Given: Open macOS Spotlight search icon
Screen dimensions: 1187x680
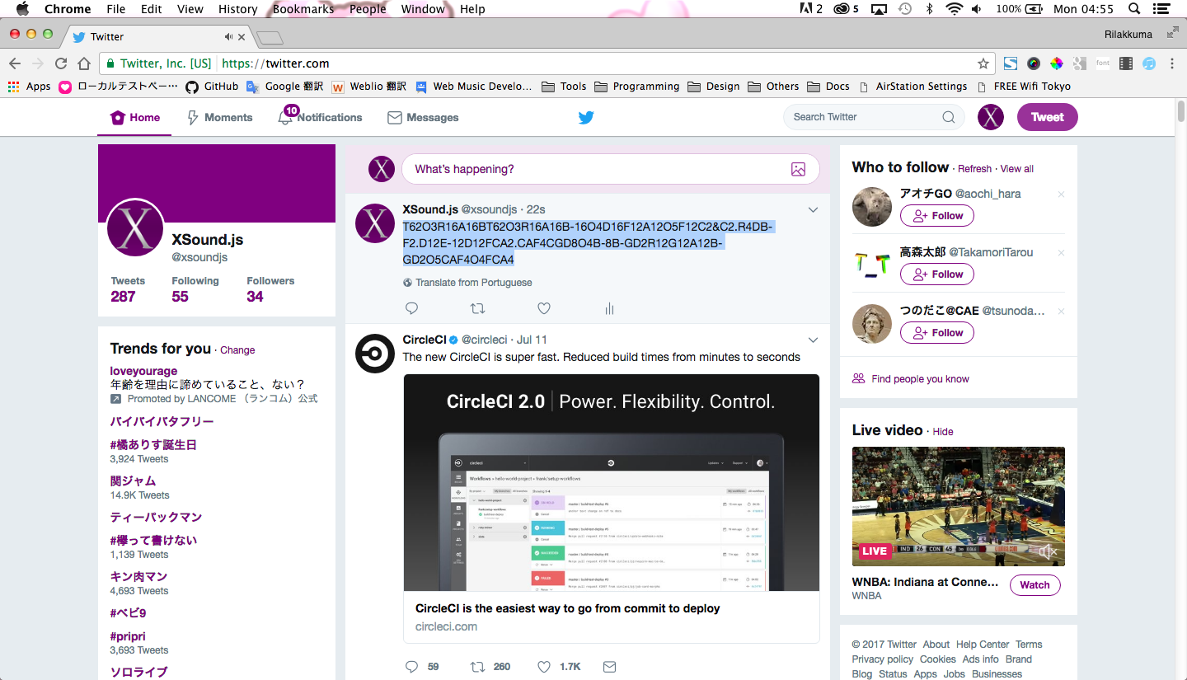Looking at the screenshot, I should pyautogui.click(x=1134, y=9).
